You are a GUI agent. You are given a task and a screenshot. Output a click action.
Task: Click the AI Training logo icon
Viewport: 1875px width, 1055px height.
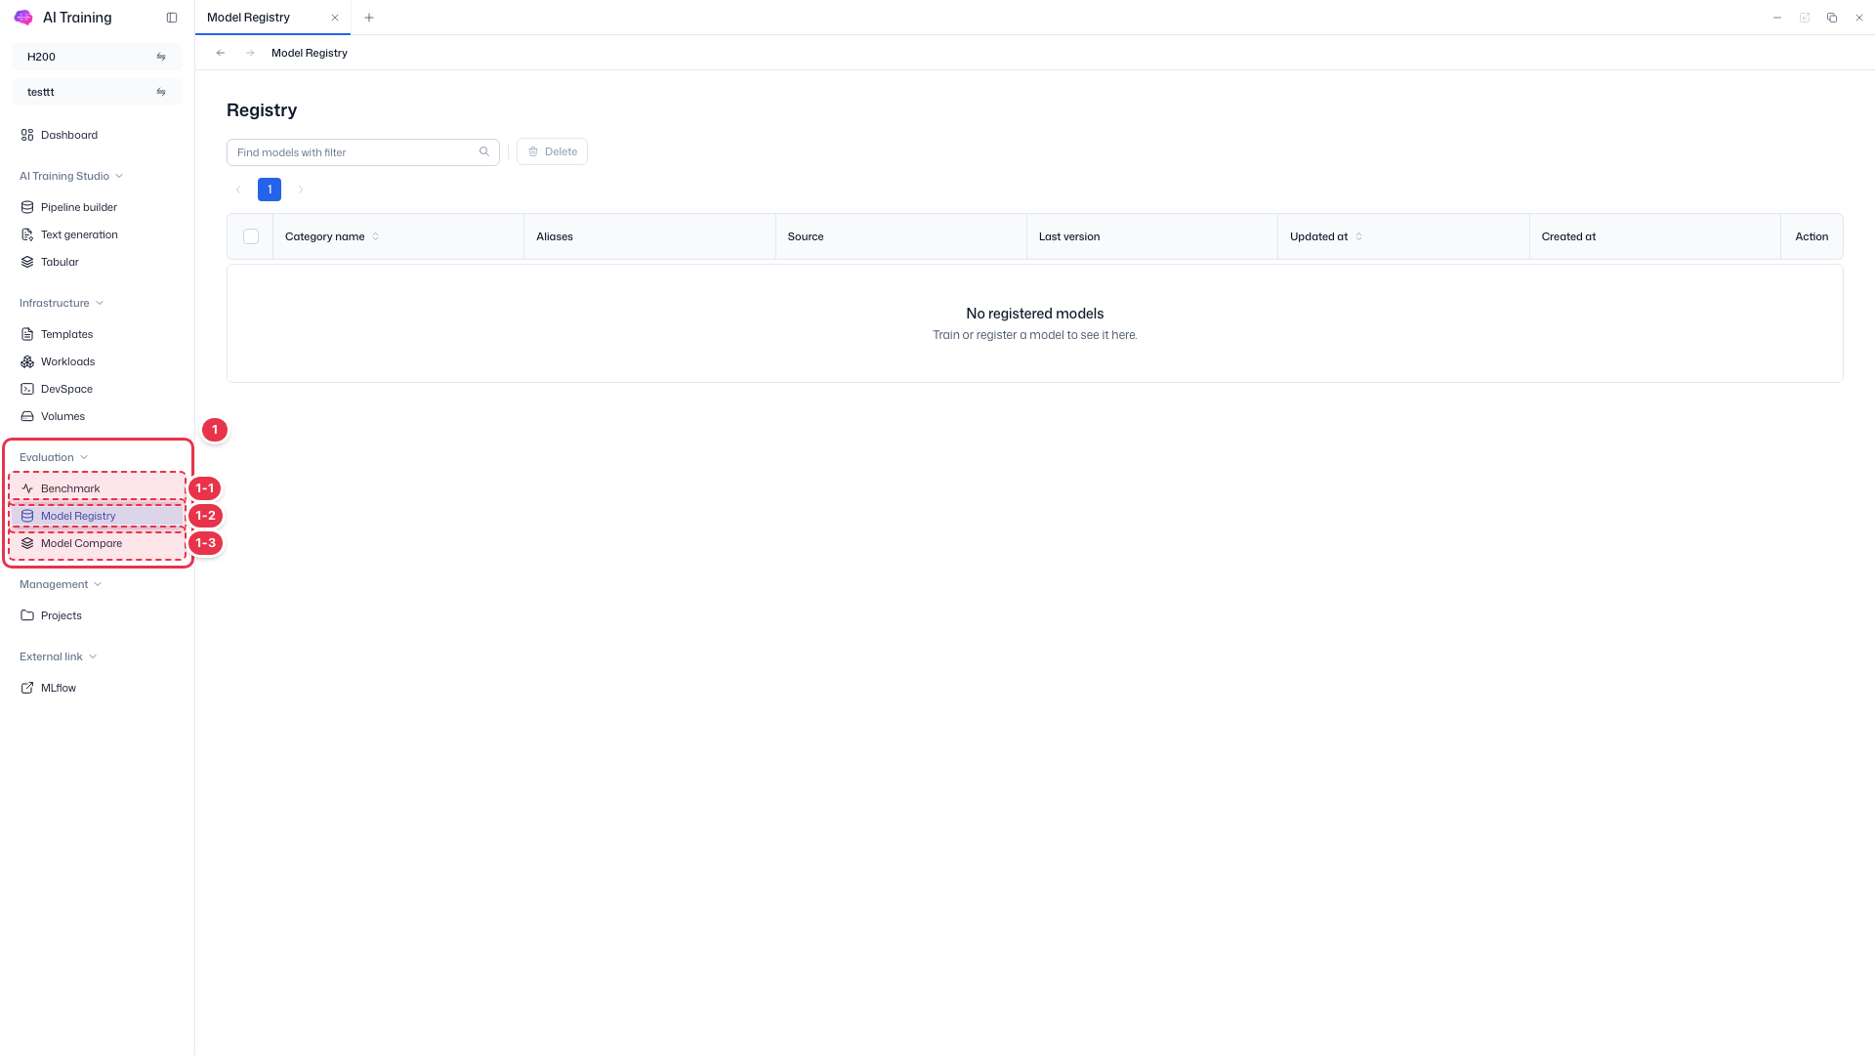[23, 18]
